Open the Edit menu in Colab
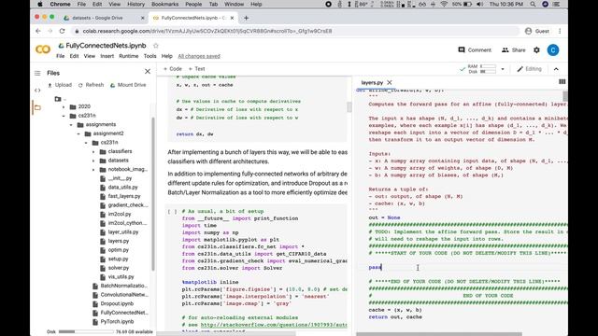This screenshot has height=336, width=598. point(74,56)
